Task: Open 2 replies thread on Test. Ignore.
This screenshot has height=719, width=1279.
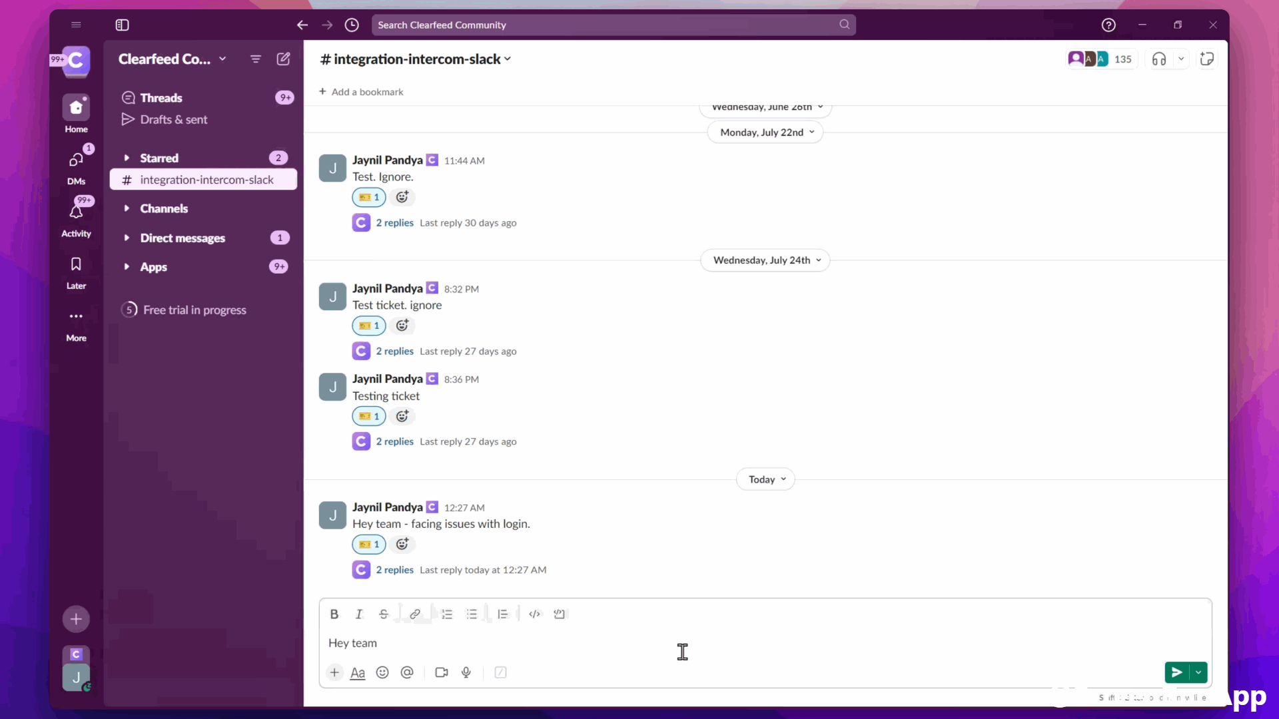Action: pos(394,223)
